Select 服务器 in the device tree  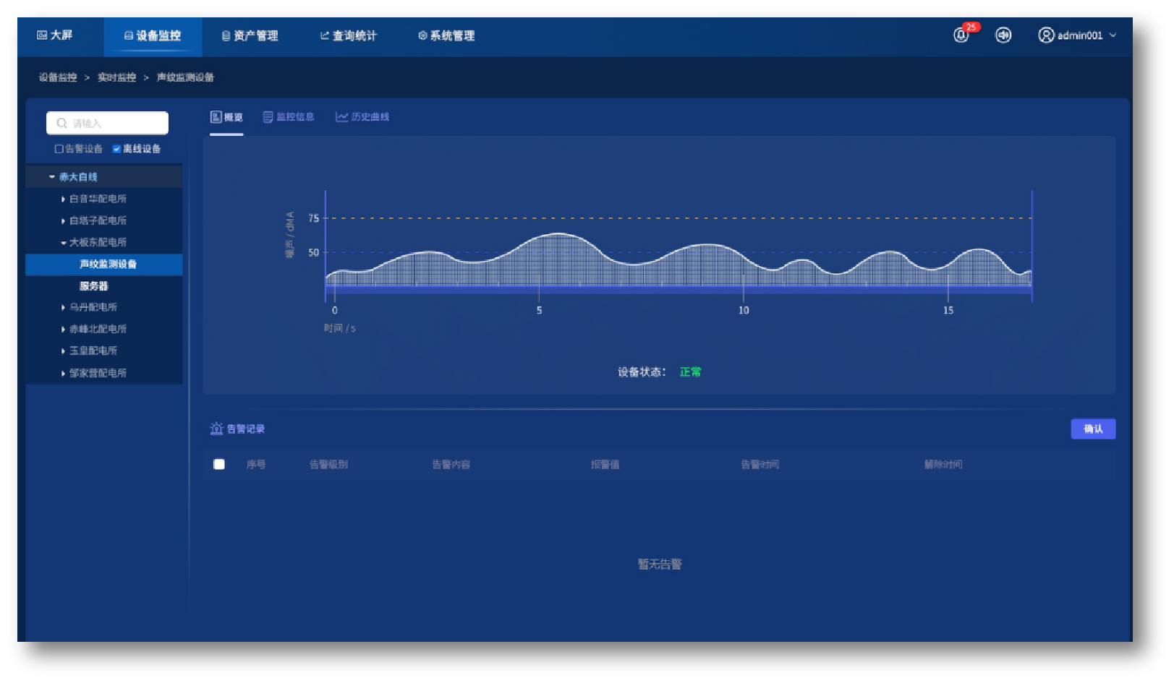tap(93, 286)
